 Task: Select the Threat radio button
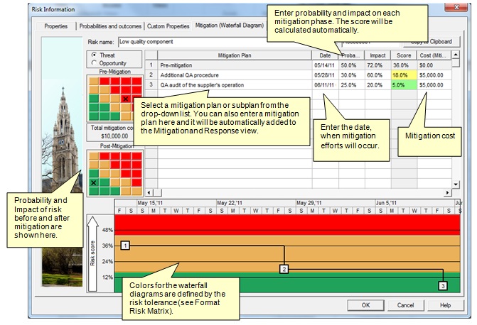(95, 55)
